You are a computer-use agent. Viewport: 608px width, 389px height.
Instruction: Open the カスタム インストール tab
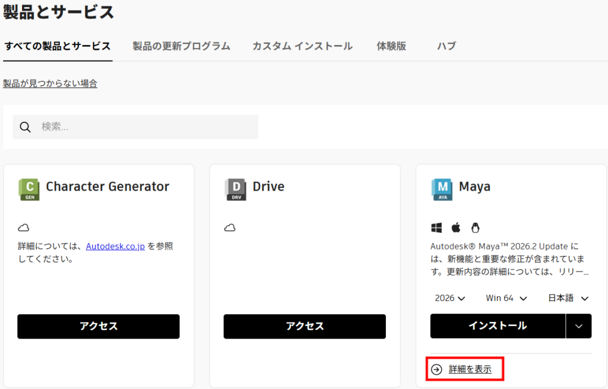[x=302, y=46]
